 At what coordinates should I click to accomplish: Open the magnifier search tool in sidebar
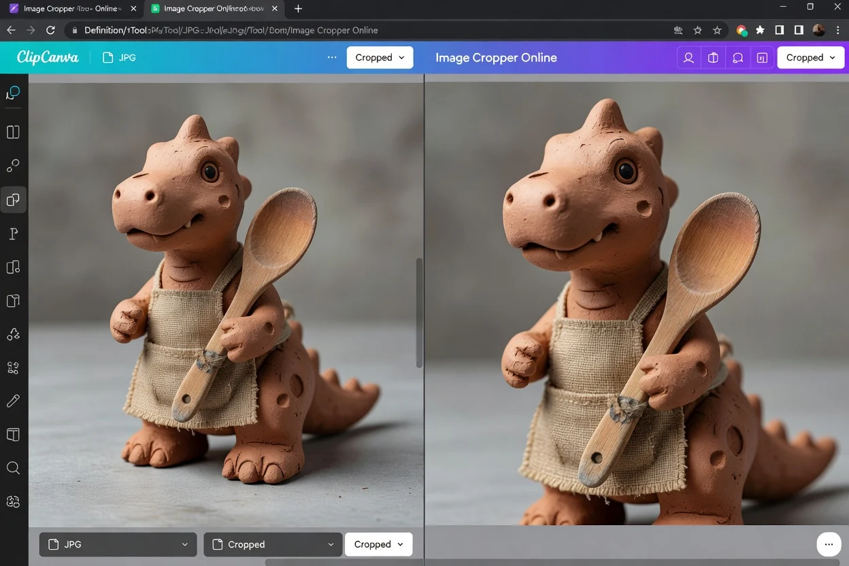point(13,468)
